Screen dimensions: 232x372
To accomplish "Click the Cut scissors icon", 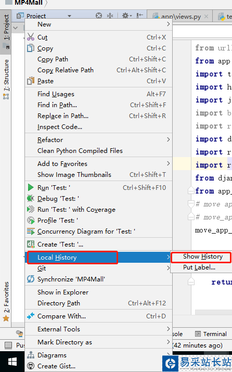I will coord(31,37).
